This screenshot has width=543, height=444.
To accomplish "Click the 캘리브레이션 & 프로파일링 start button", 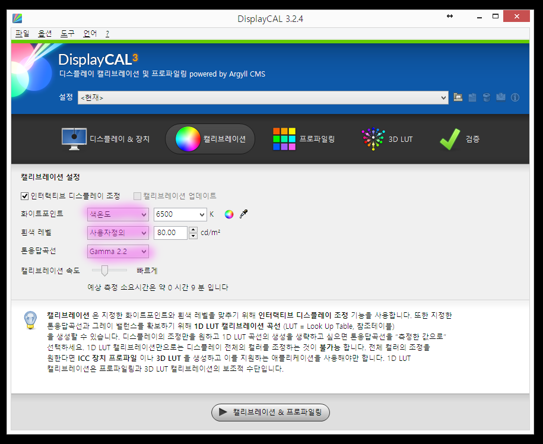I will [271, 412].
